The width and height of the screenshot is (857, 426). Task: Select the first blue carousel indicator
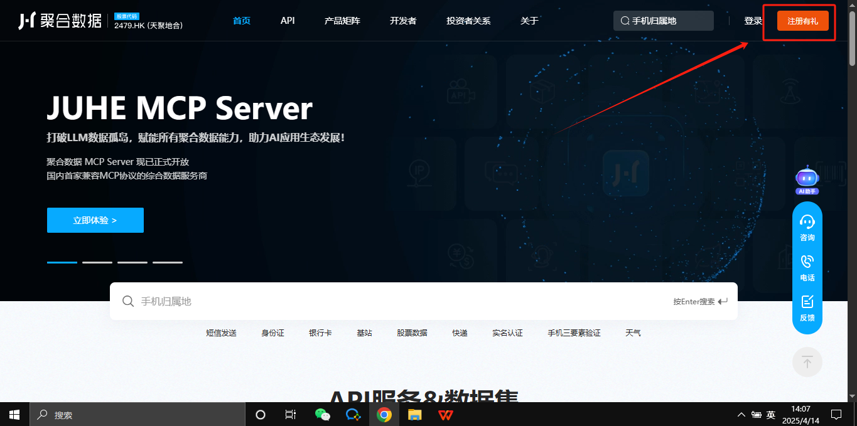point(62,262)
